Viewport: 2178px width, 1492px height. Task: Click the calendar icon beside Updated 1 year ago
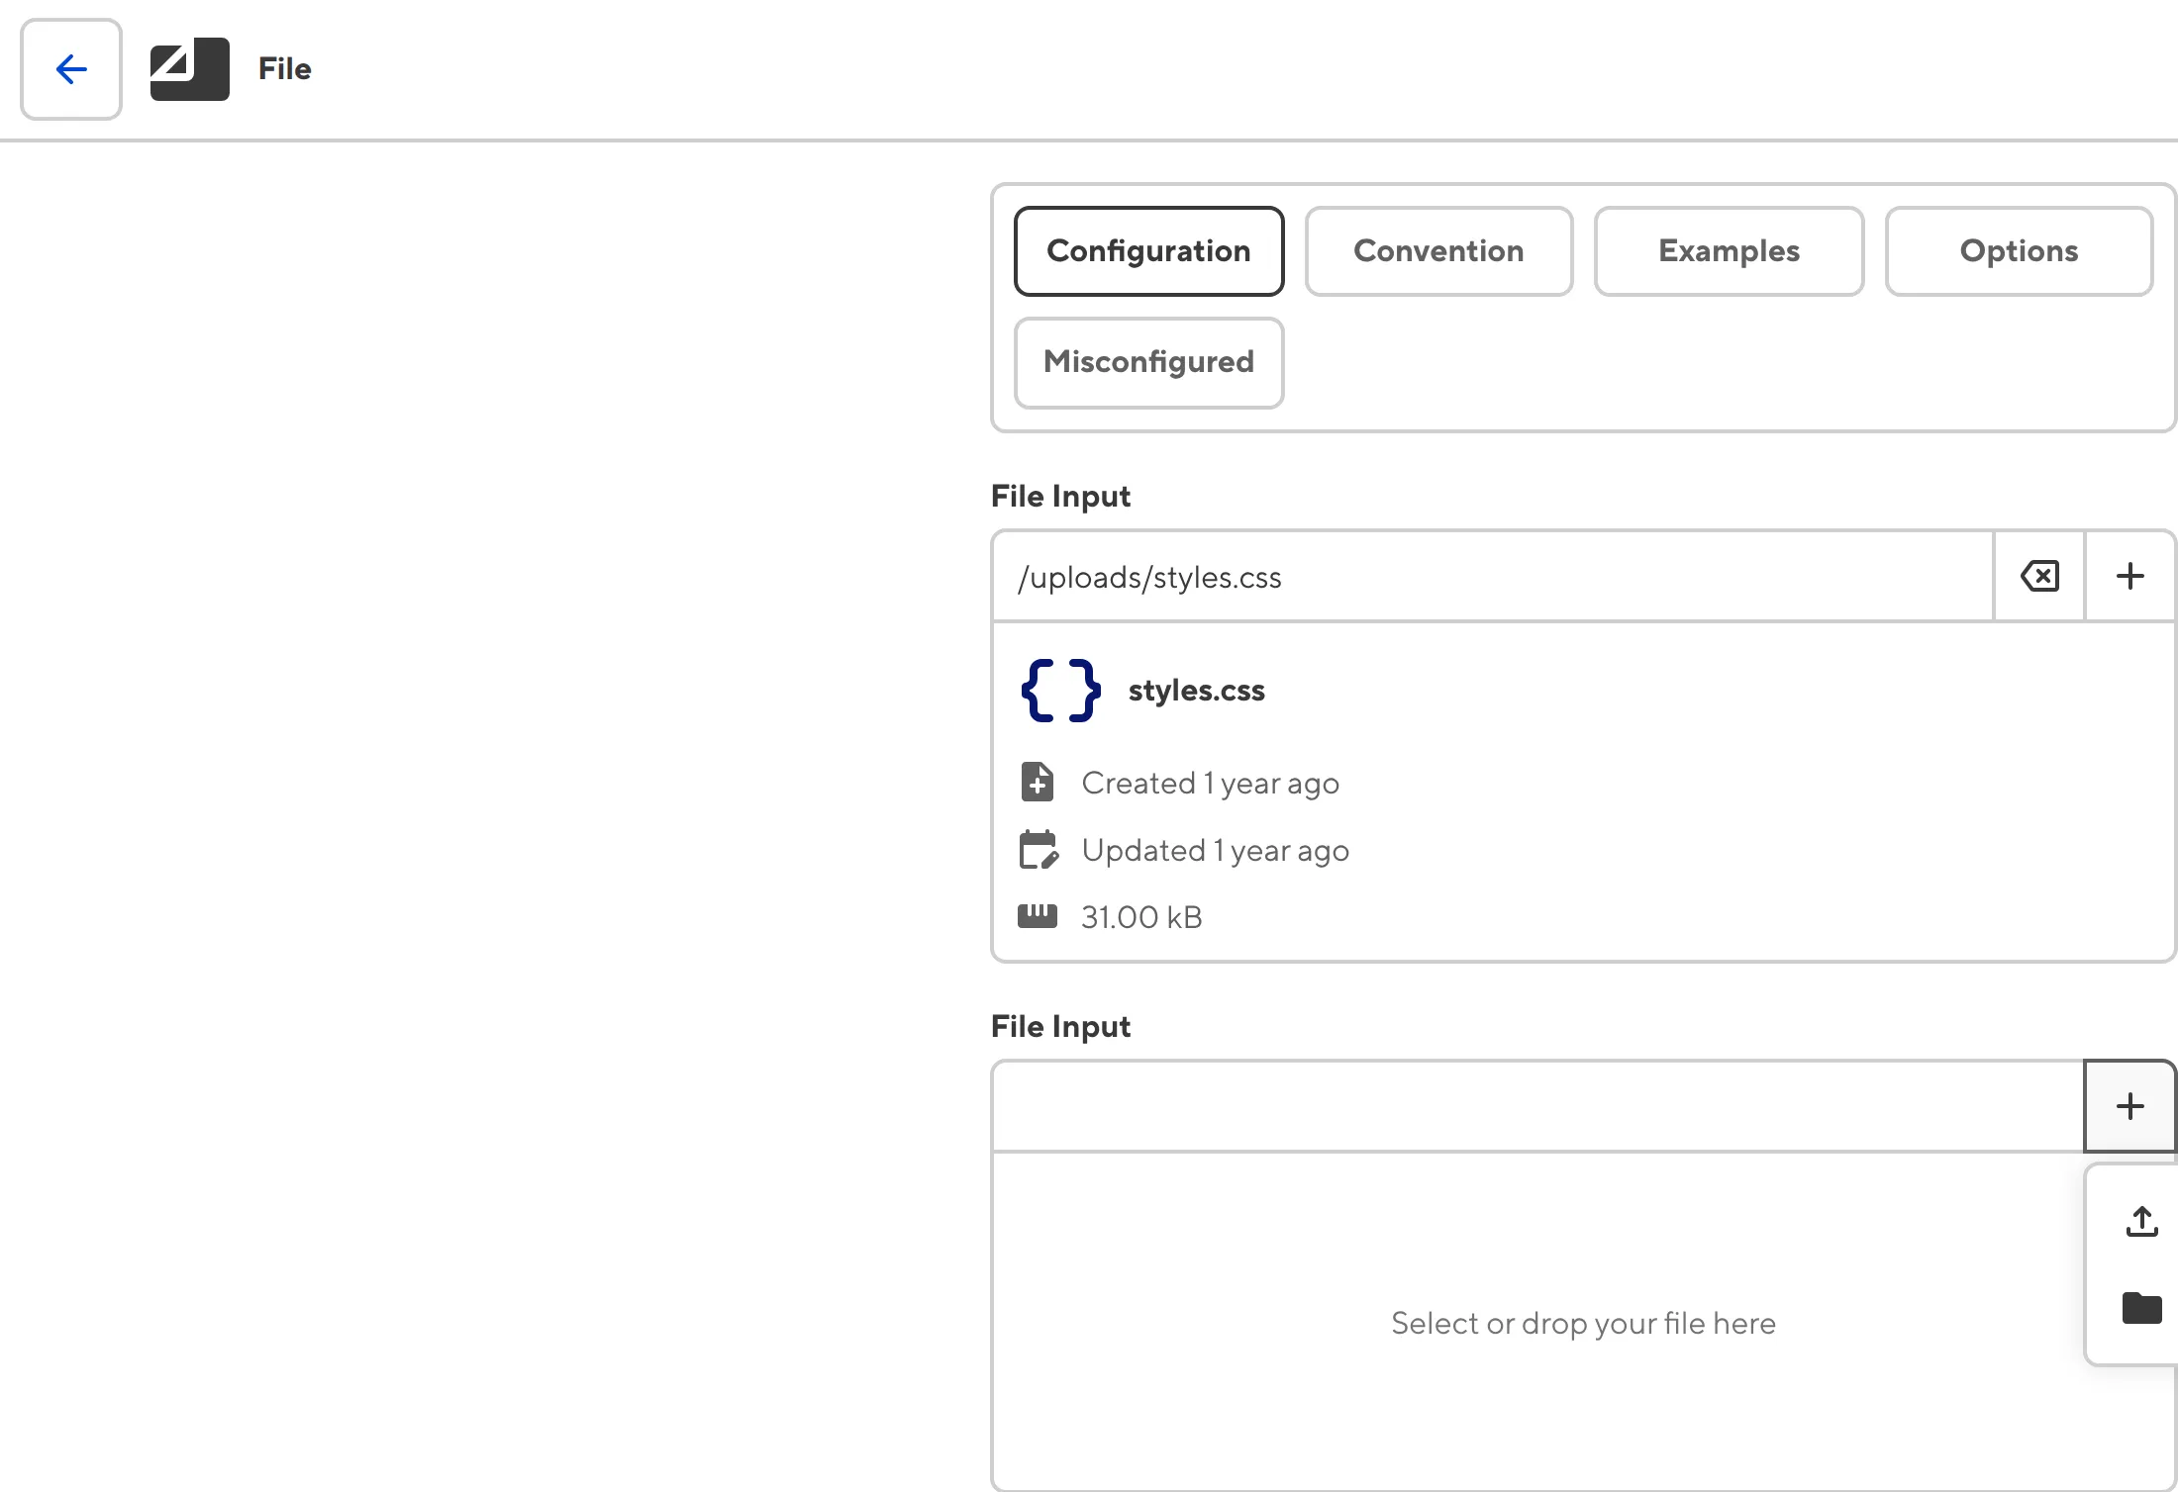1038,849
